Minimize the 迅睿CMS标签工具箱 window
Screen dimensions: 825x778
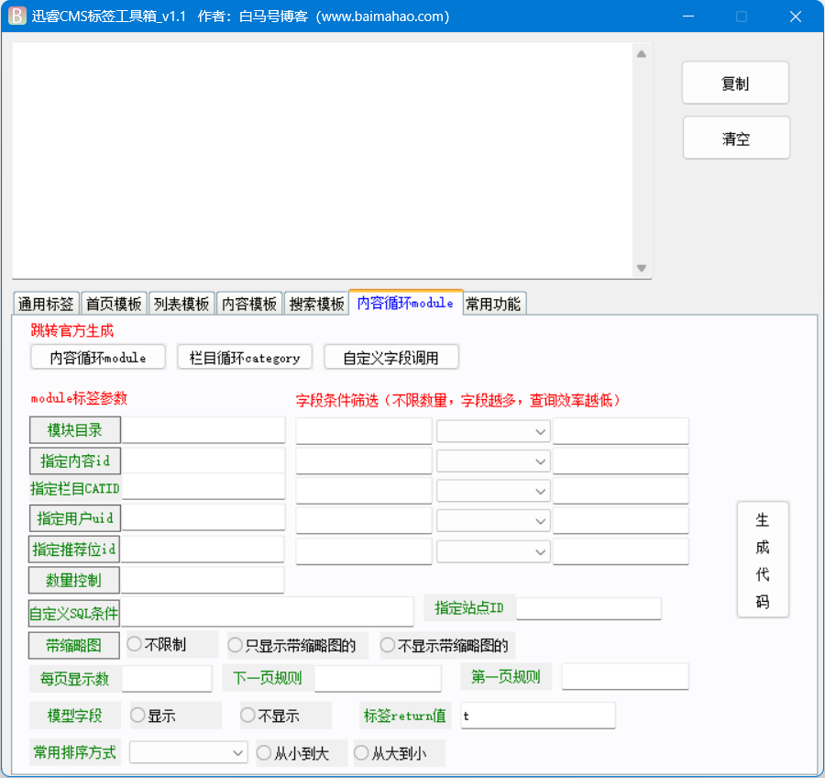pyautogui.click(x=688, y=17)
